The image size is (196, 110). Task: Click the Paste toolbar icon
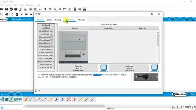[36, 9]
